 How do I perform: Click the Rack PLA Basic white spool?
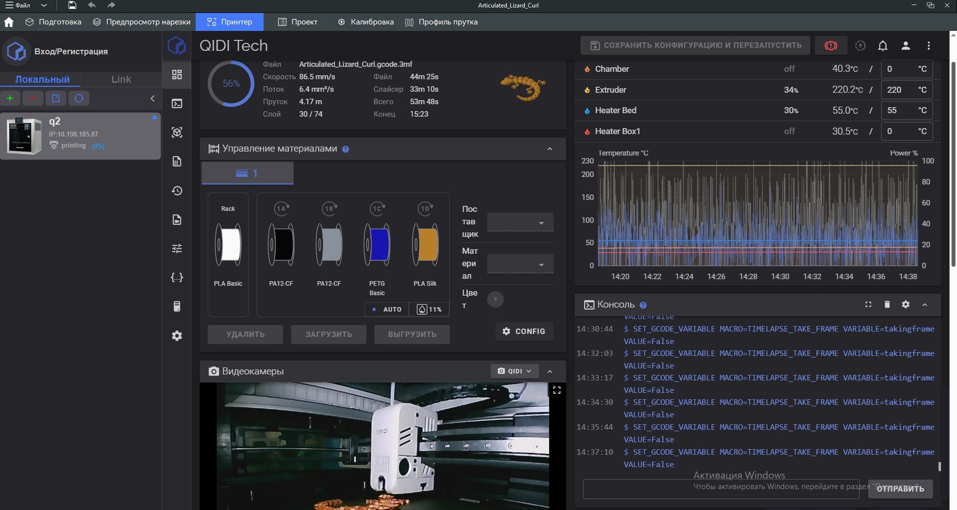pos(228,244)
